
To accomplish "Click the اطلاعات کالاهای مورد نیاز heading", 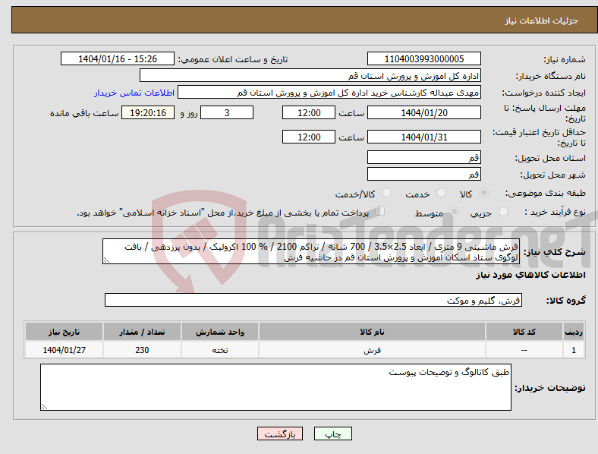I will (x=530, y=275).
